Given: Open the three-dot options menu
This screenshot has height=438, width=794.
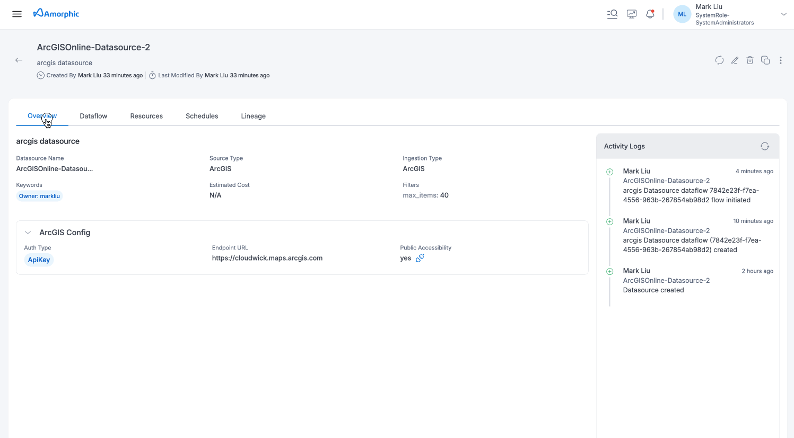Looking at the screenshot, I should pos(780,60).
